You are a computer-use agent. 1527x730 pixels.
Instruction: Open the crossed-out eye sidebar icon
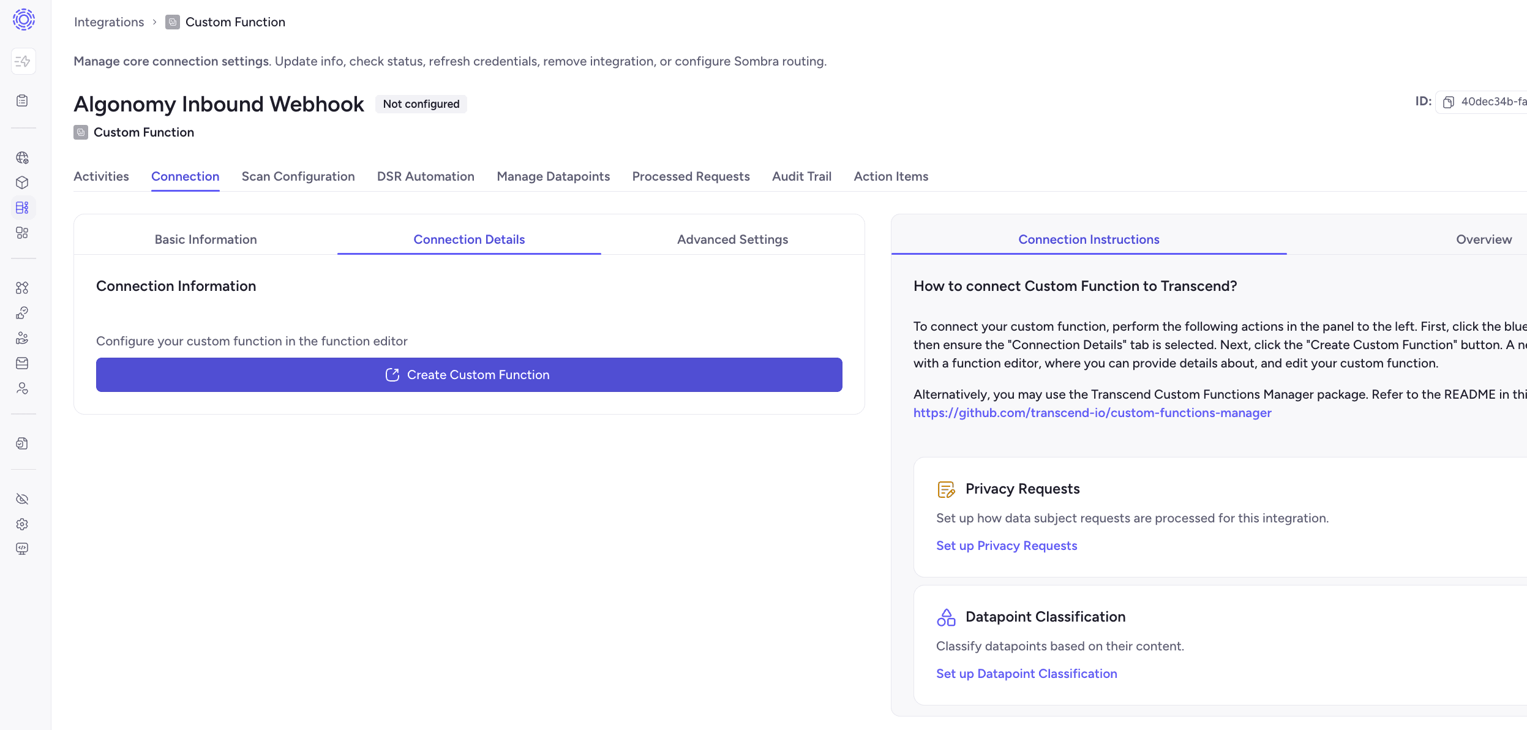point(22,499)
